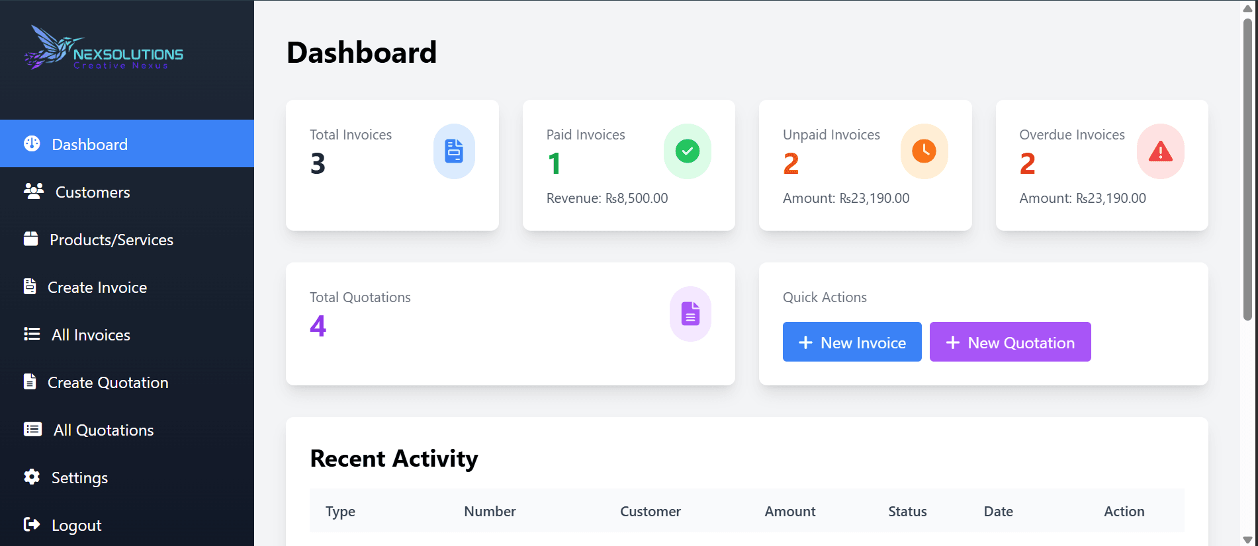View All Invoices
The width and height of the screenshot is (1258, 546).
(127, 334)
